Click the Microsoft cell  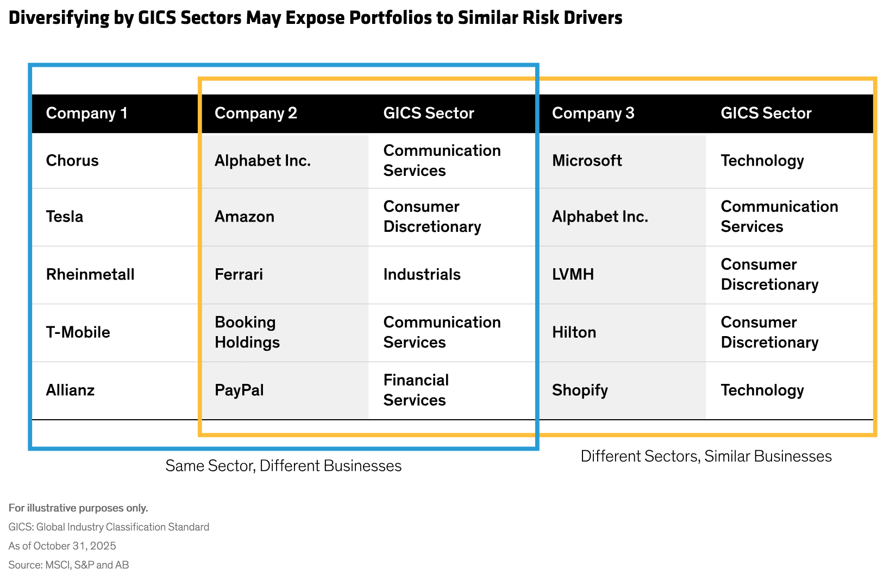coord(587,161)
